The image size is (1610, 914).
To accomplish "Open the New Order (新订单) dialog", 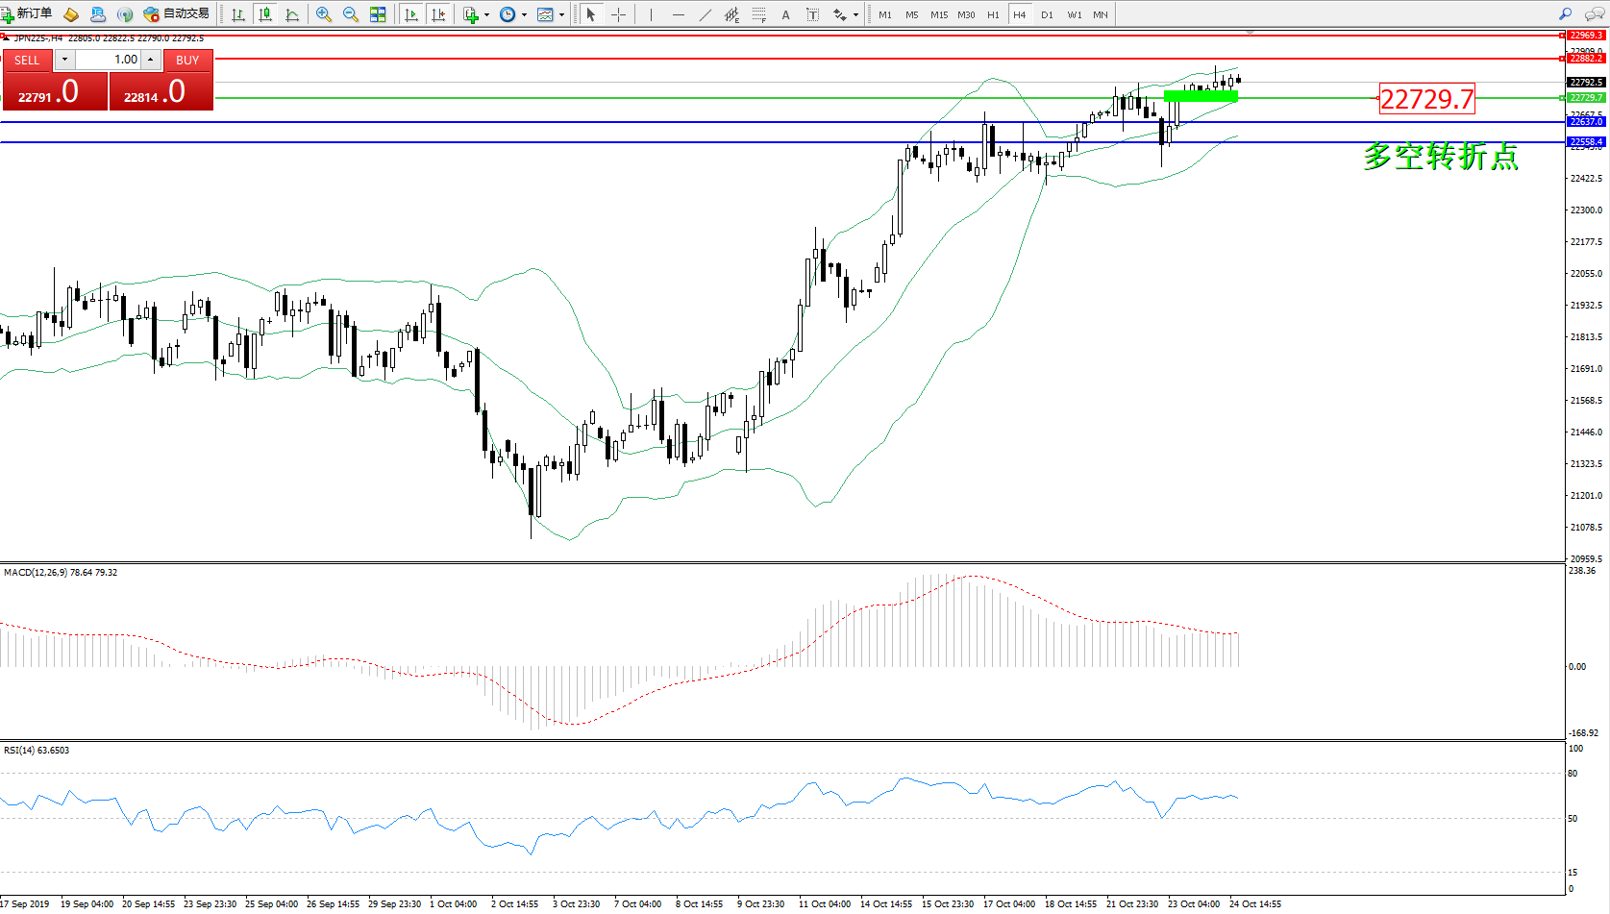I will click(x=27, y=13).
